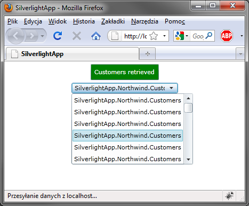249x206 pixels.
Task: Go to the Home page icon
Action: pyautogui.click(x=96, y=36)
